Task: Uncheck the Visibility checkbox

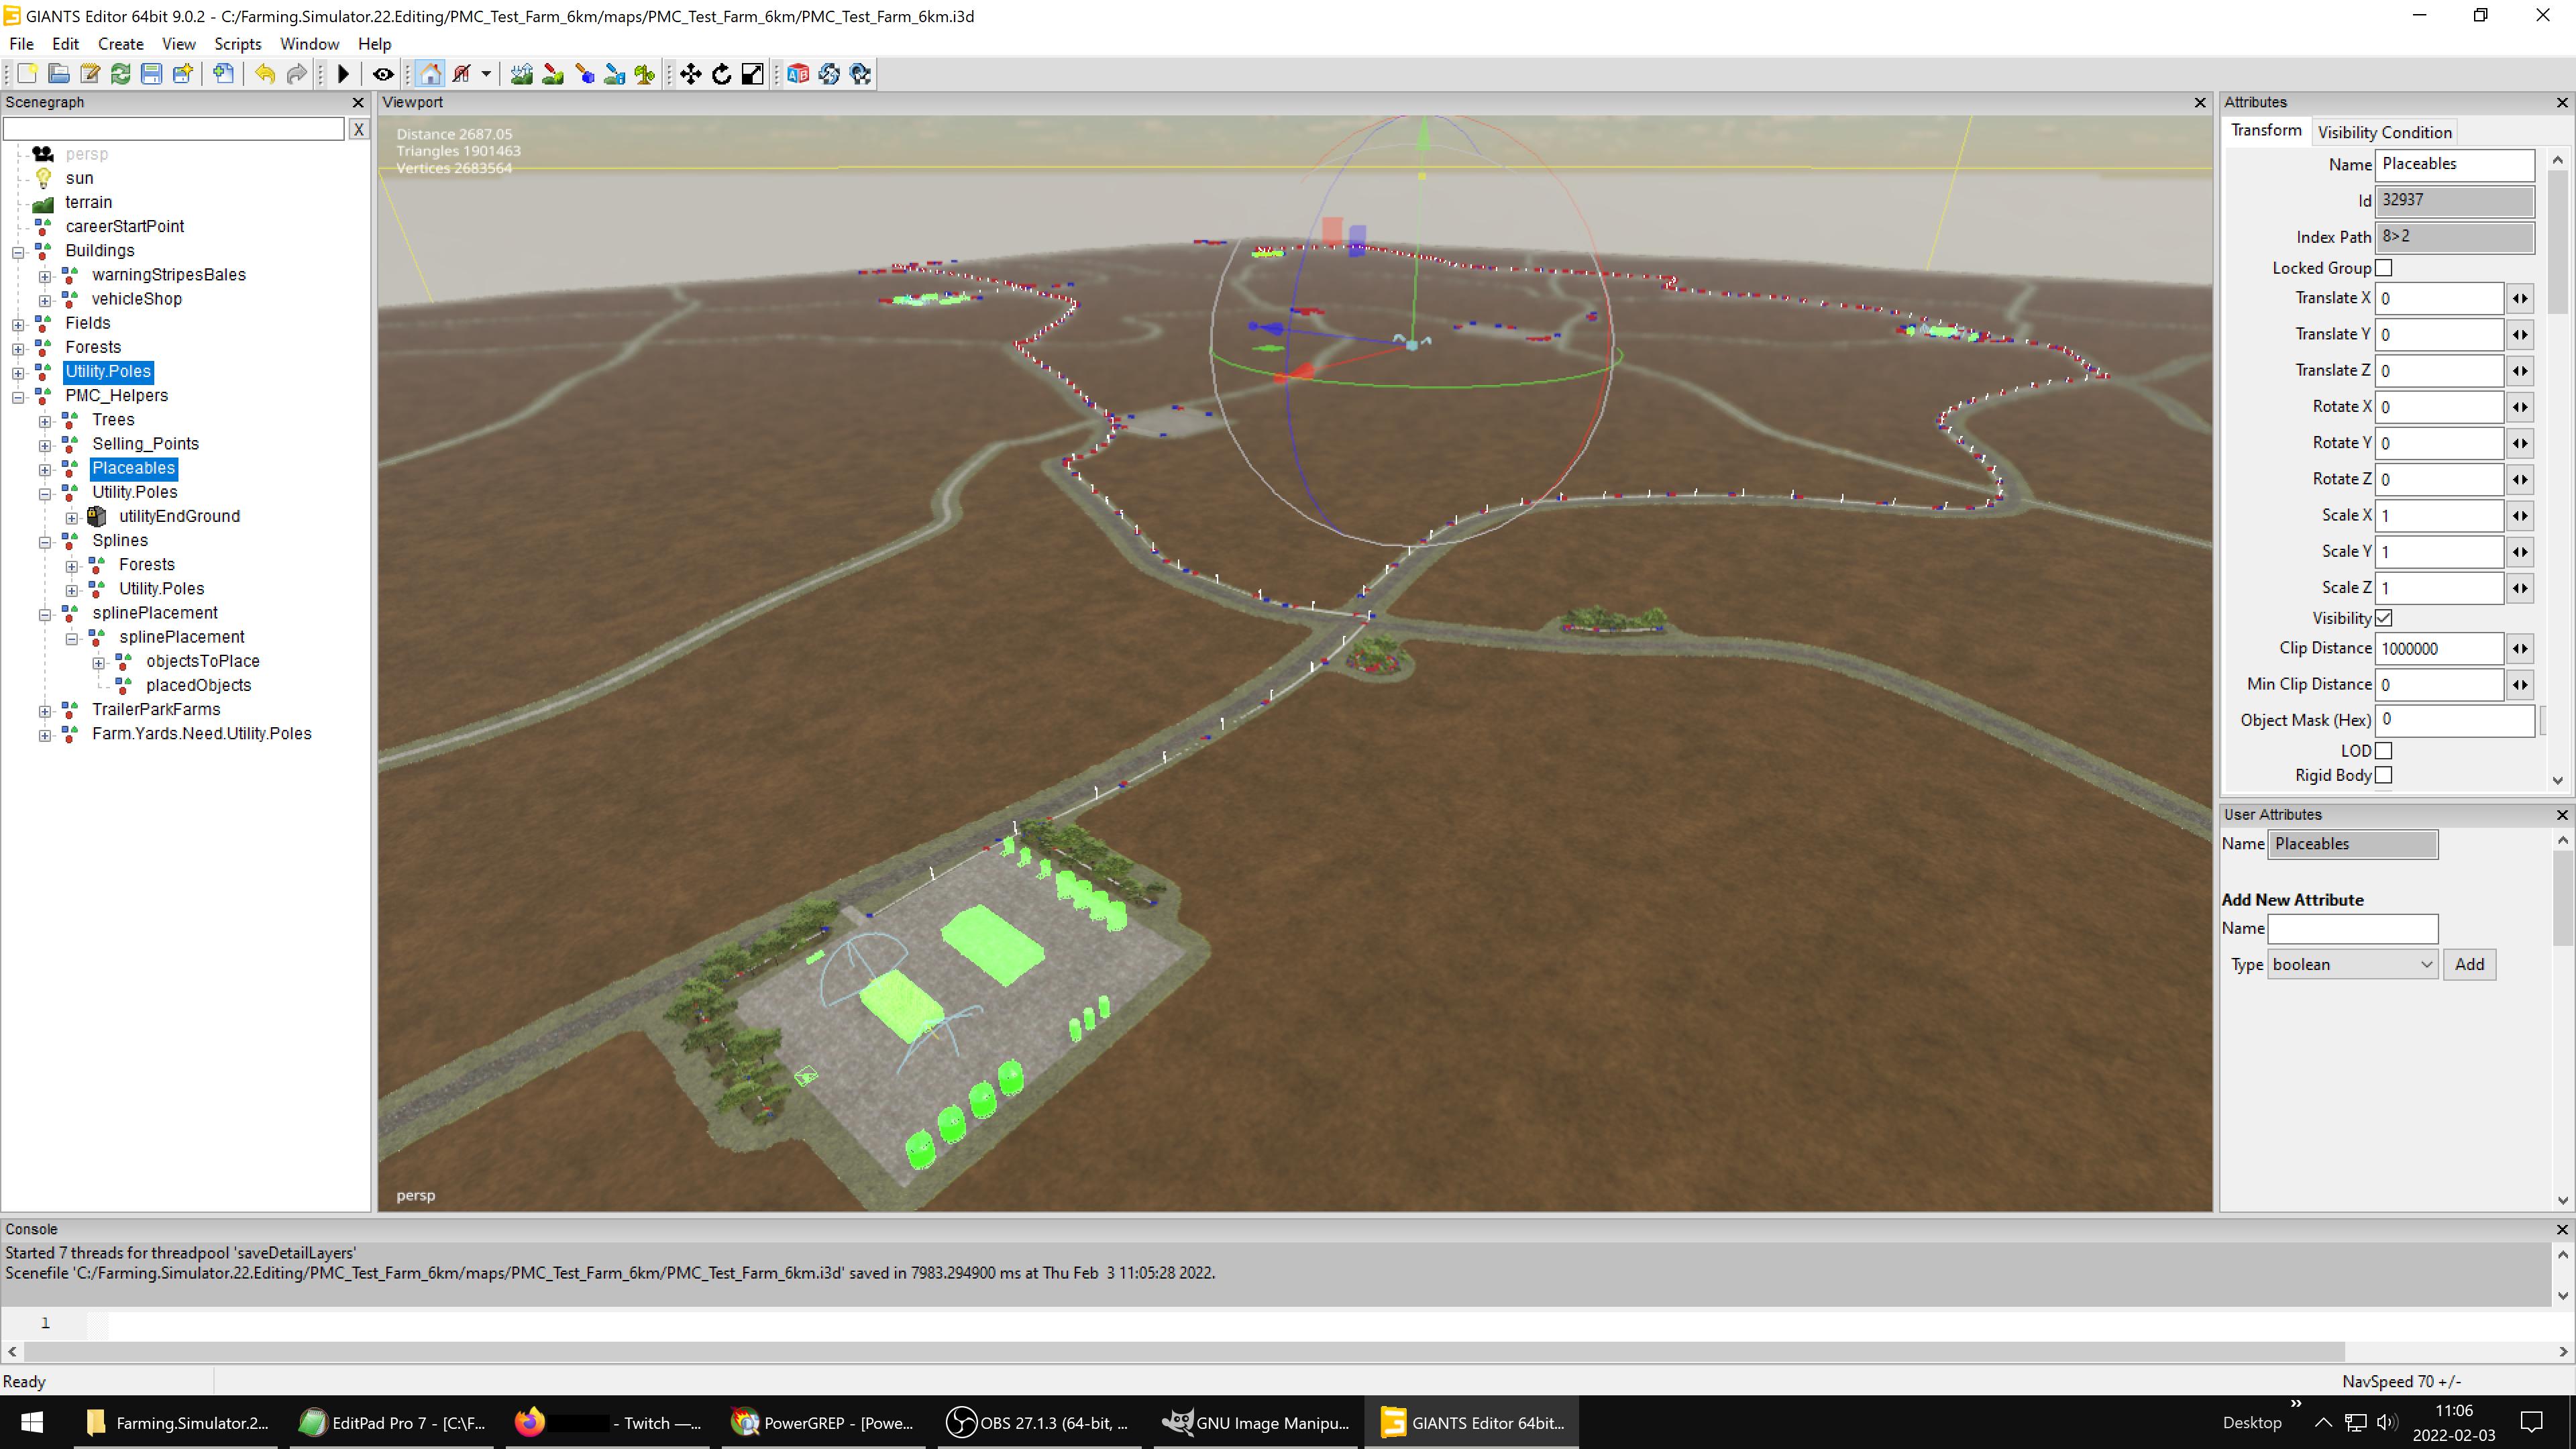Action: 2384,618
